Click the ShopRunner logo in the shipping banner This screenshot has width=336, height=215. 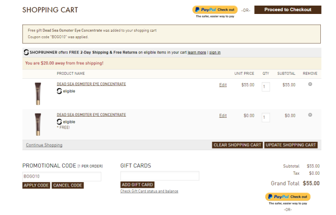26,52
